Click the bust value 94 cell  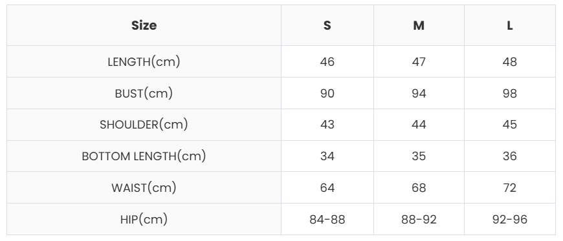click(419, 93)
